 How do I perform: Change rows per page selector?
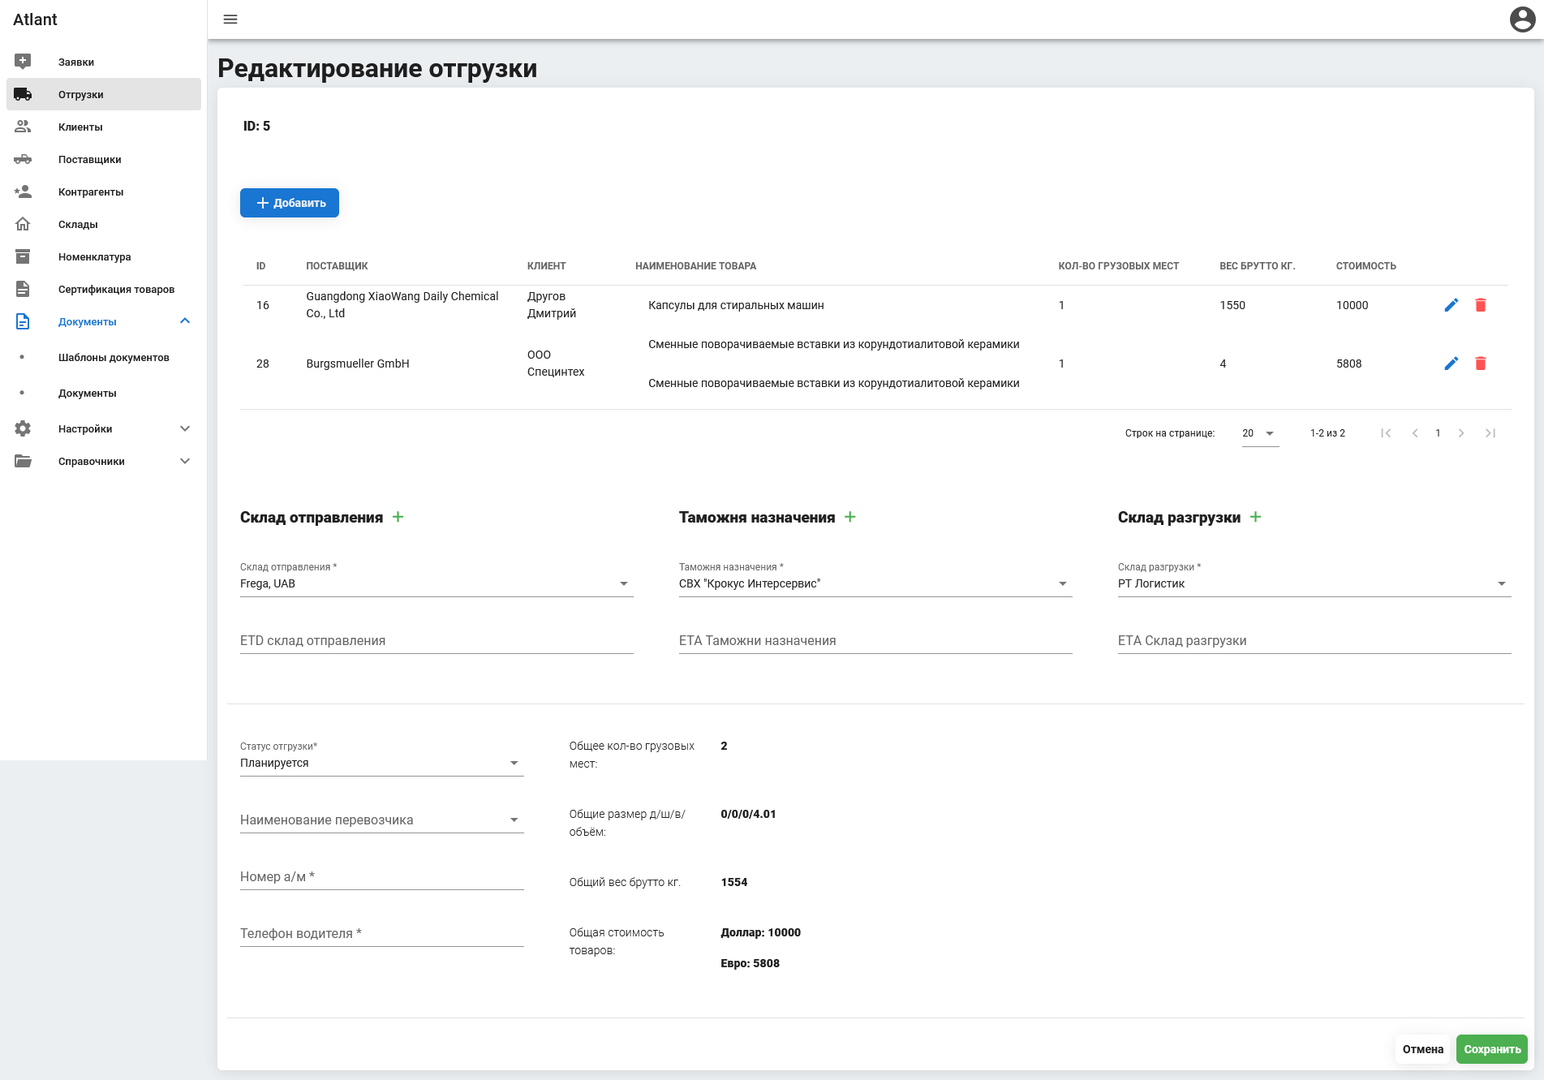coord(1259,433)
